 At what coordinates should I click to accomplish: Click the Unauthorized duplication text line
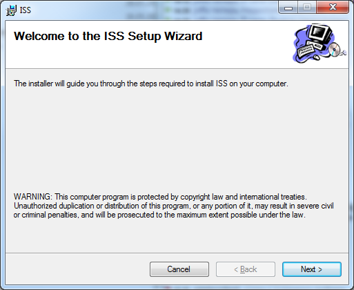click(x=174, y=206)
